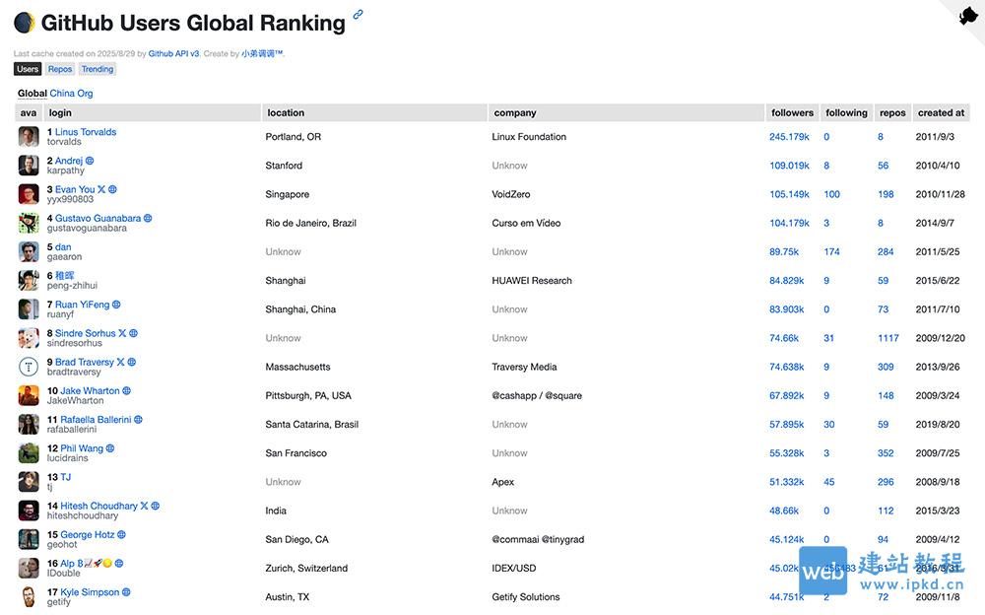This screenshot has height=615, width=985.
Task: Open George Hotz's profile name link
Action: tap(88, 534)
